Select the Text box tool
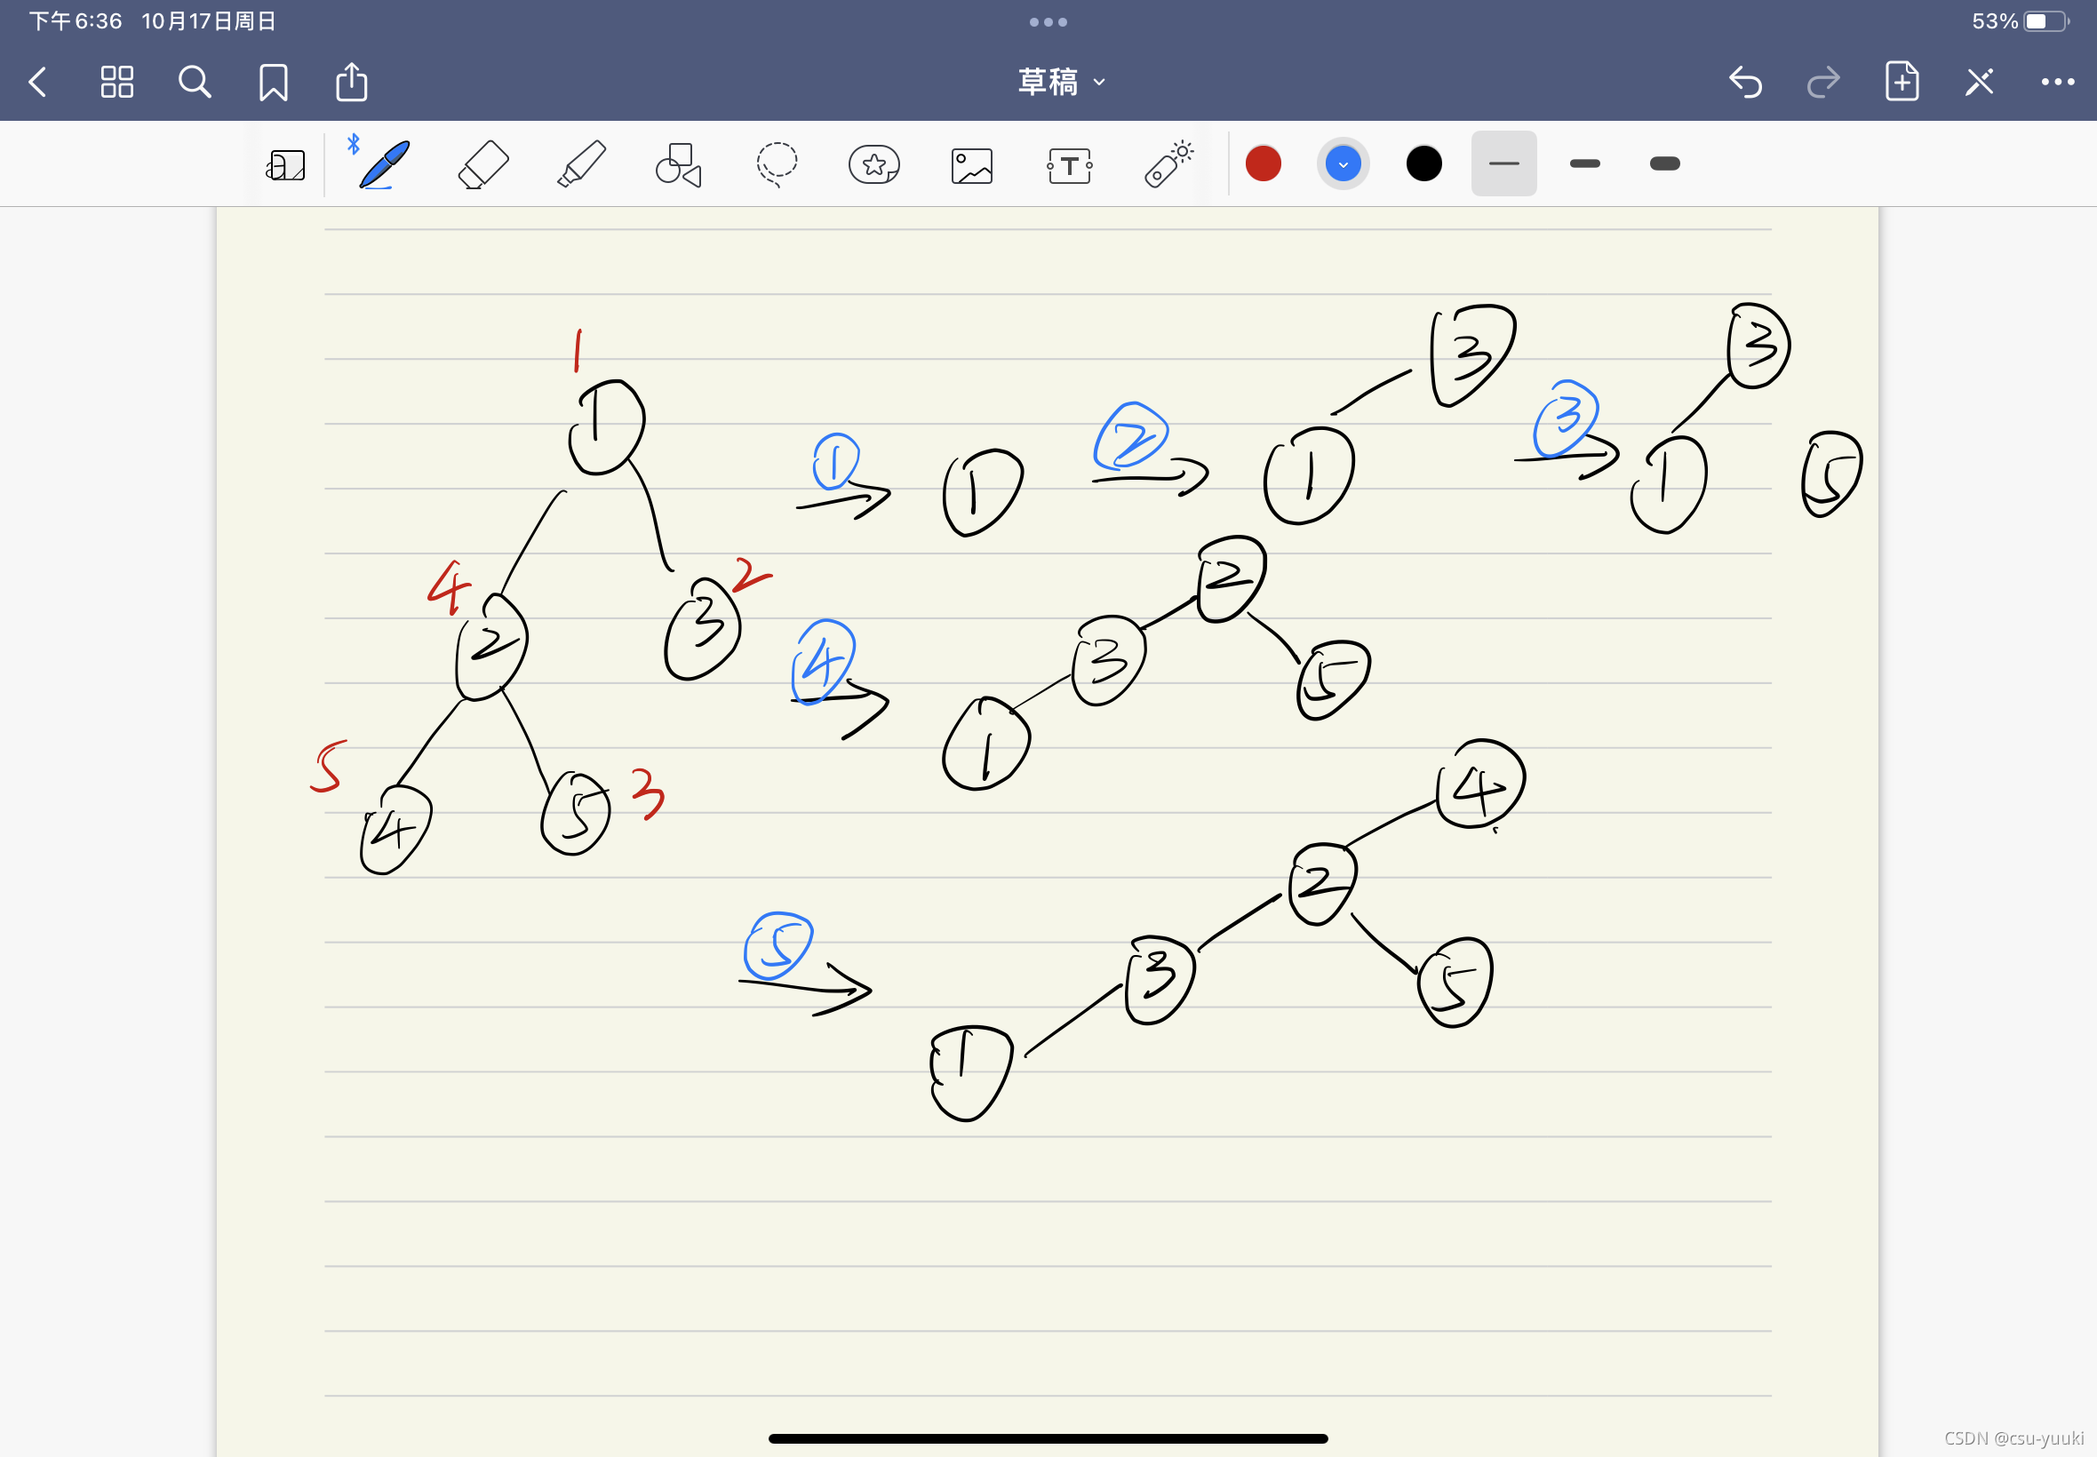Screen dimensions: 2097x1457 coord(1069,166)
